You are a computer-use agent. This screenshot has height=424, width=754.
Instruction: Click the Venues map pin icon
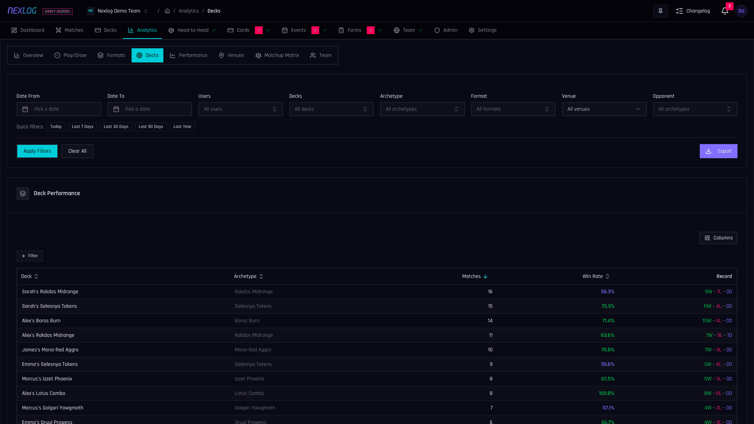click(221, 55)
